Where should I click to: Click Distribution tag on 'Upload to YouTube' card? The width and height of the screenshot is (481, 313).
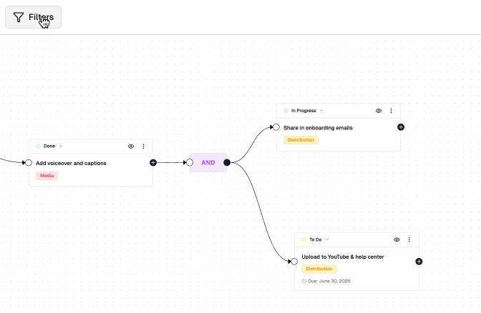(319, 269)
